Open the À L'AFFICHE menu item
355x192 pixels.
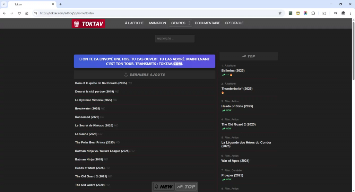point(134,23)
